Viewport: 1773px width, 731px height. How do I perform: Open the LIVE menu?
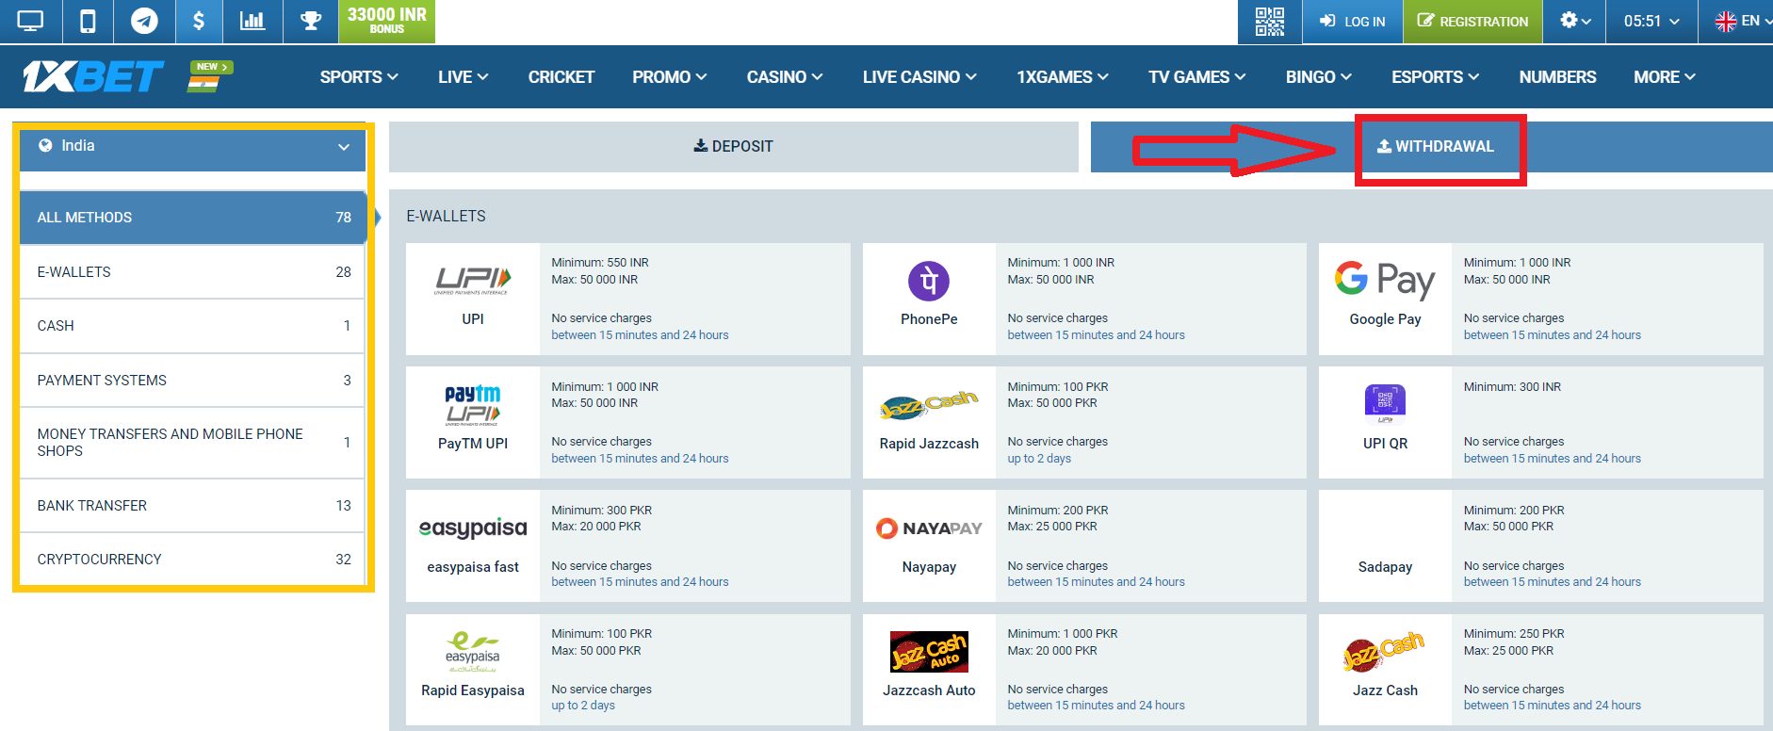pyautogui.click(x=463, y=77)
